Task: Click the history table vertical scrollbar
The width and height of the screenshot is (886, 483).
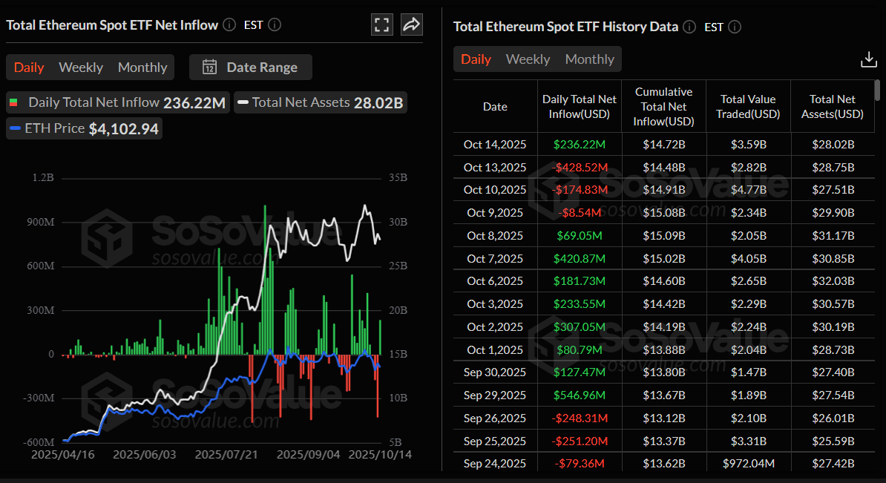Action: (x=878, y=91)
